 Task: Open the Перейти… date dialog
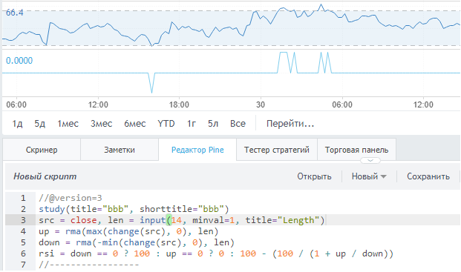click(290, 124)
